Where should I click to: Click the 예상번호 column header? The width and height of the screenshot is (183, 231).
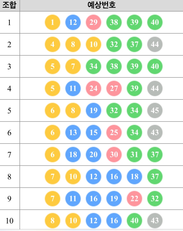pos(101,5)
